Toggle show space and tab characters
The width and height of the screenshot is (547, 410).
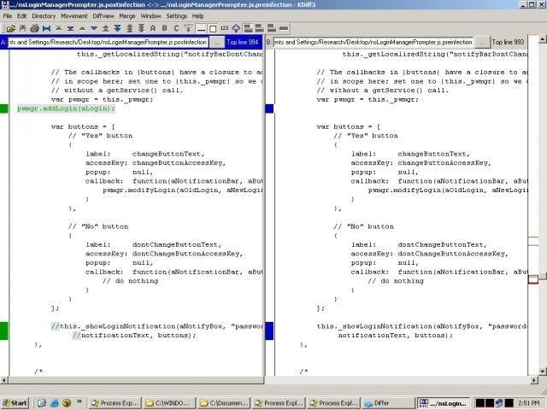coord(201,28)
